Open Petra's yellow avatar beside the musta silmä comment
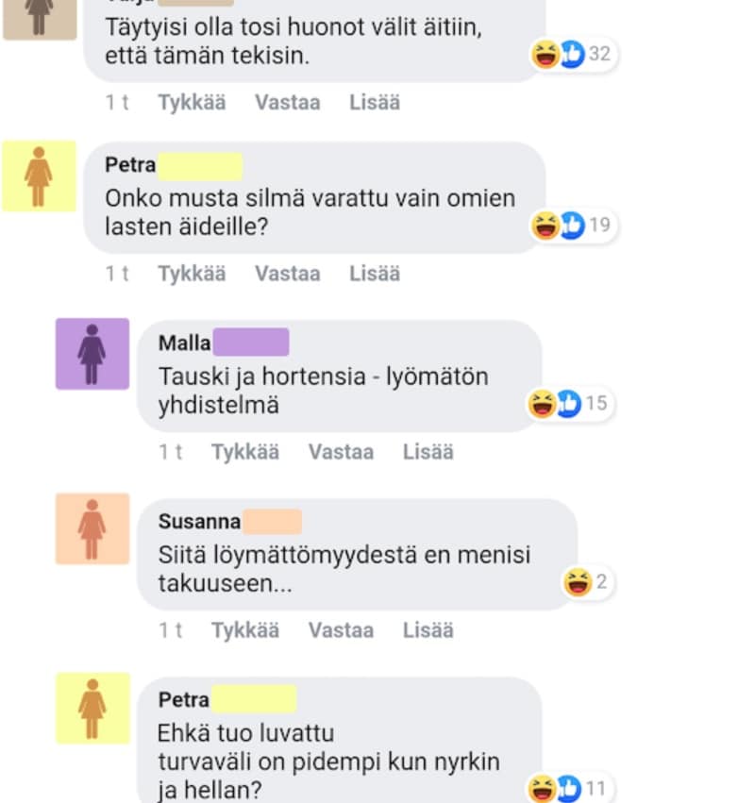738x803 pixels. pos(40,176)
